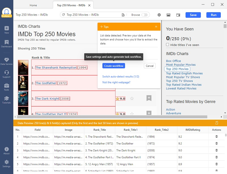The width and height of the screenshot is (227, 174).
Task: Open Top Rated English Movies link
Action: [184, 73]
